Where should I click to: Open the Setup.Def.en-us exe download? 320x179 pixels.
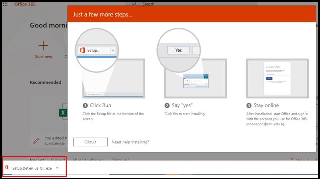pyautogui.click(x=32, y=168)
